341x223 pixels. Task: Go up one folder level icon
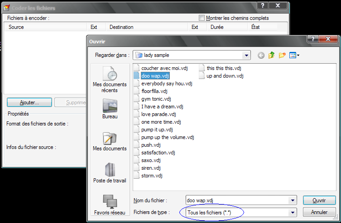(272, 56)
